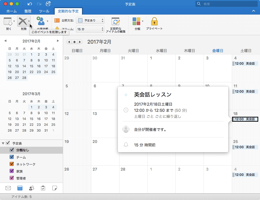Collapse the 予定表 tree disclosure triangle

click(x=3, y=143)
